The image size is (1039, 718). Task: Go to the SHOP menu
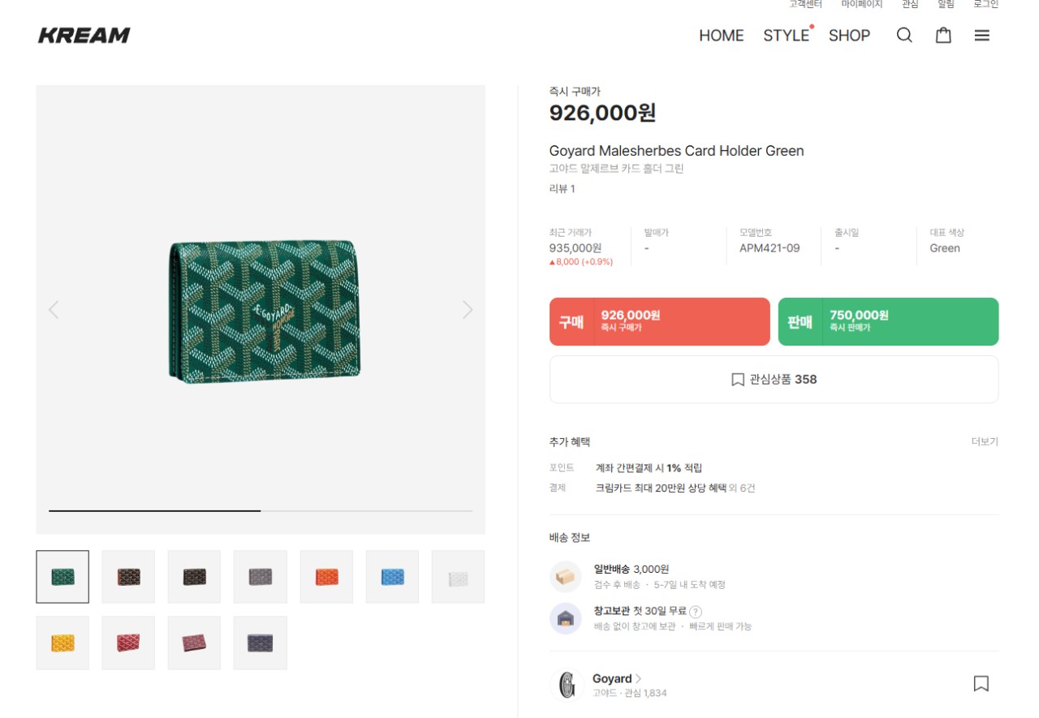849,36
